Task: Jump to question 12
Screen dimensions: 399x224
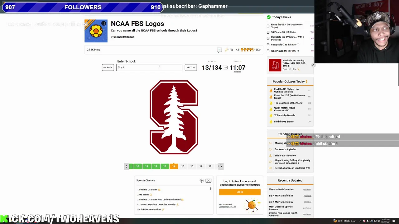Action: (156, 166)
